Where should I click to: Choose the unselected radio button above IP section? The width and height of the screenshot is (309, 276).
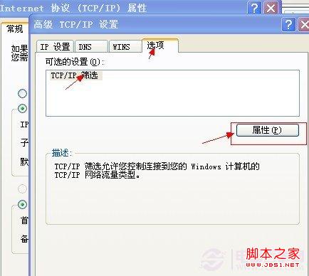coord(23,93)
